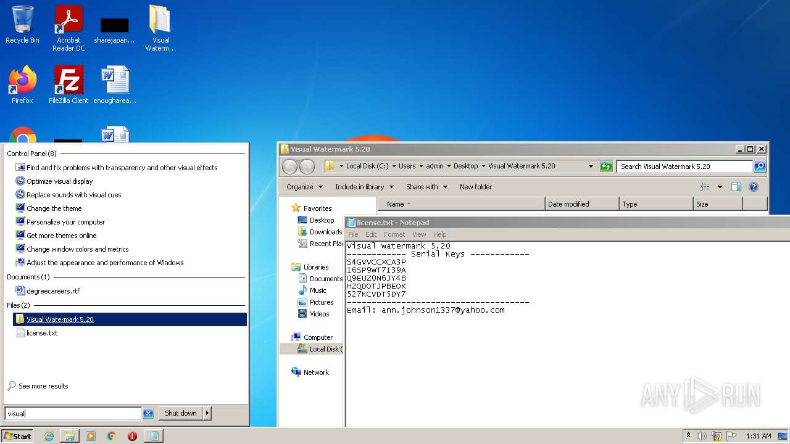Select Downloads in navigation pane

pos(320,232)
